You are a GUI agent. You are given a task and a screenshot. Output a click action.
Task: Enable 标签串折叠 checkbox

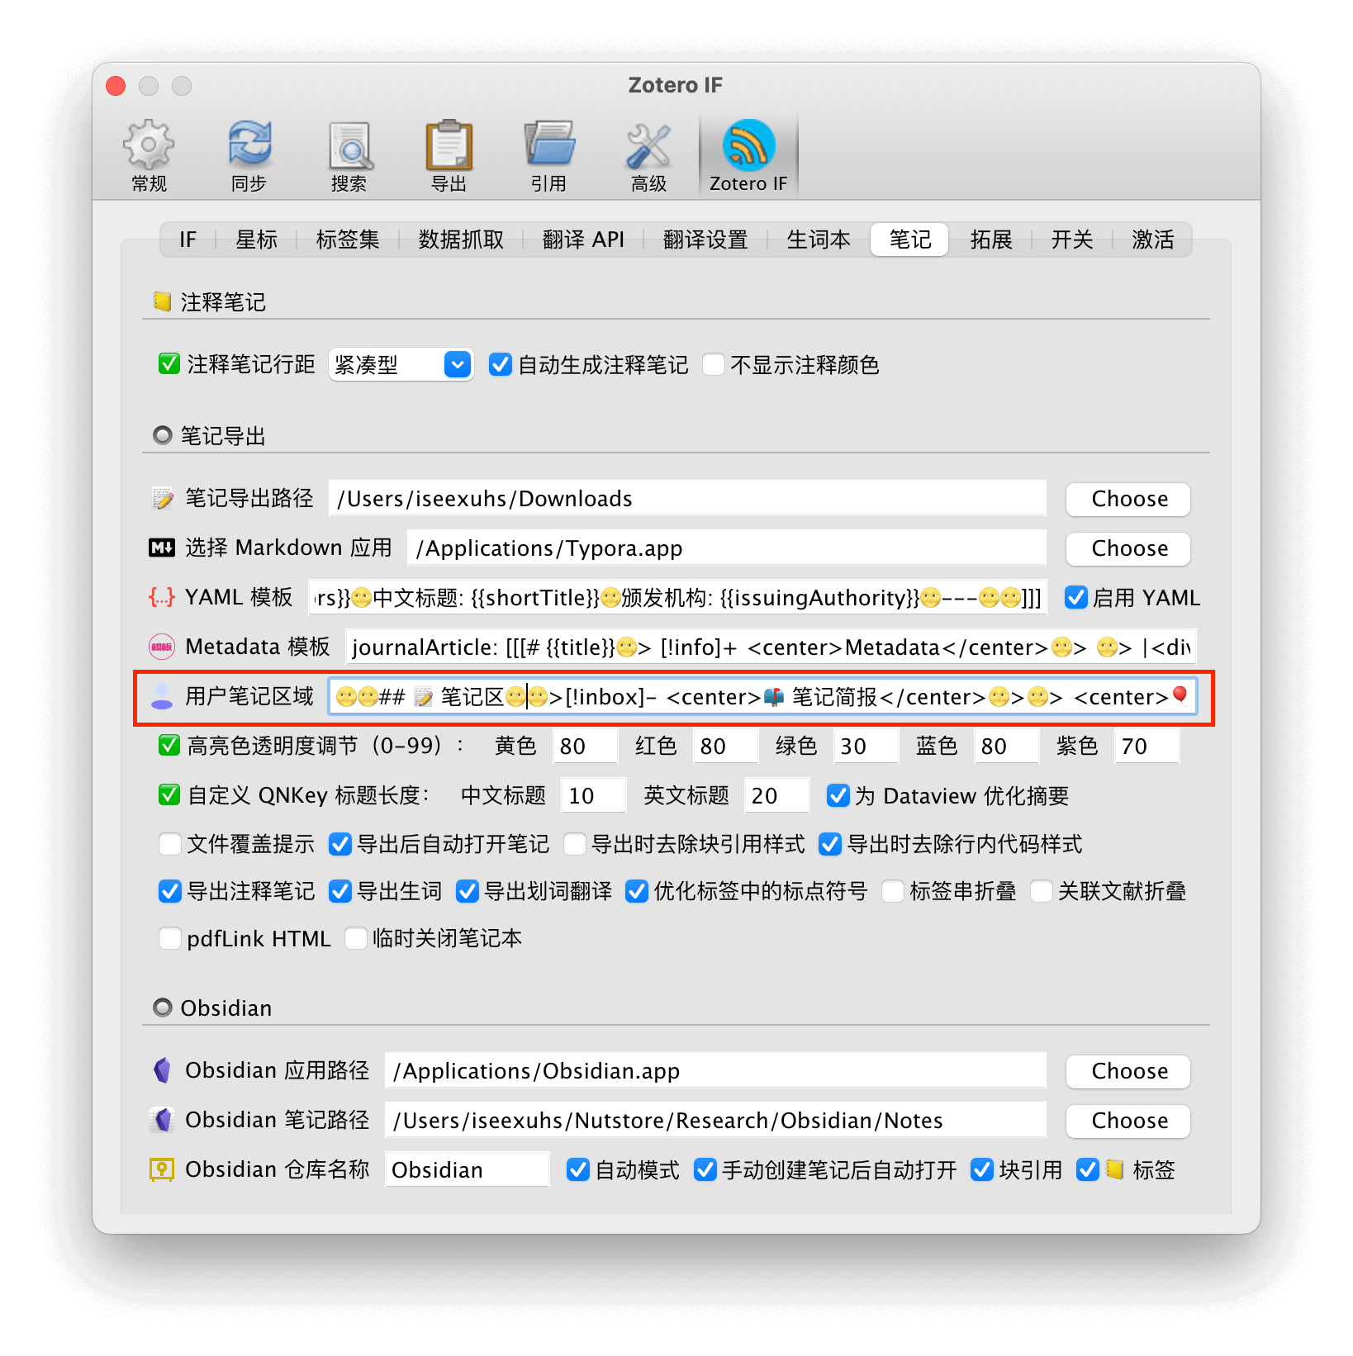pyautogui.click(x=892, y=891)
